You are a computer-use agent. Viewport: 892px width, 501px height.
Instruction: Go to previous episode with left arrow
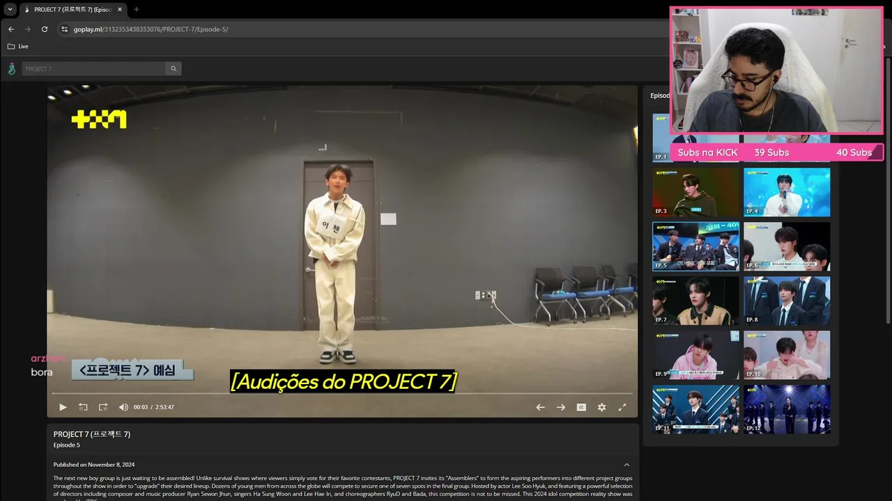pyautogui.click(x=540, y=407)
